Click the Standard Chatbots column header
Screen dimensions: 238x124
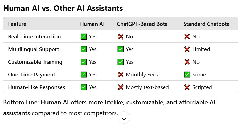pyautogui.click(x=206, y=24)
